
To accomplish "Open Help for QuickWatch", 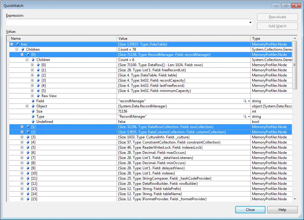I will (282, 209).
